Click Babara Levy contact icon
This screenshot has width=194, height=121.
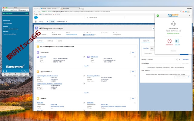pyautogui.click(x=88, y=57)
